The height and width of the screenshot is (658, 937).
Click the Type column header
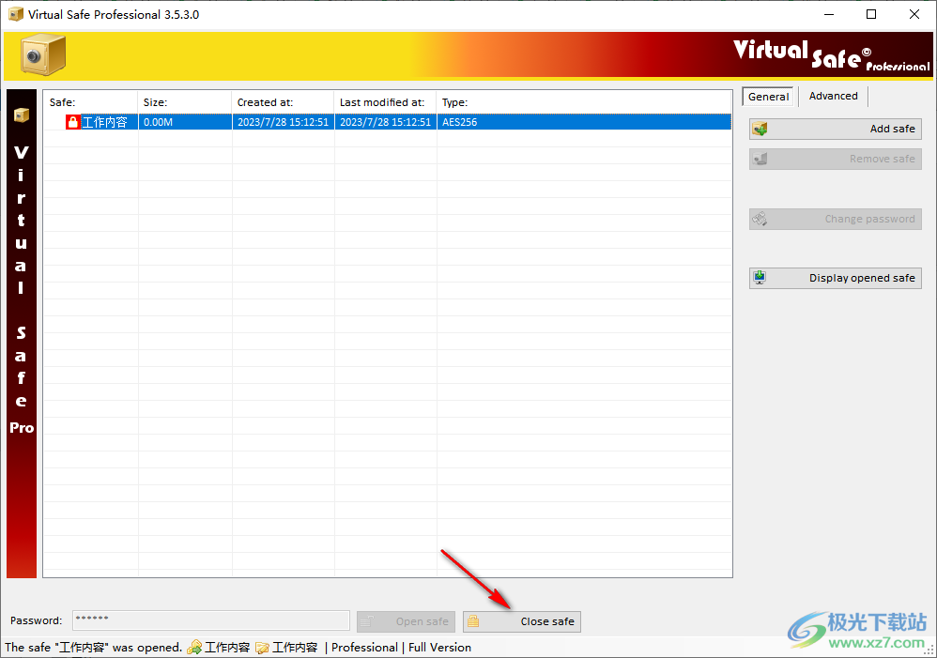[x=584, y=102]
